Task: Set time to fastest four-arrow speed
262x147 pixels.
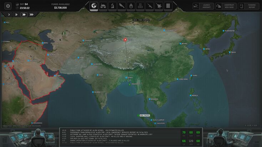Action: tap(31, 15)
